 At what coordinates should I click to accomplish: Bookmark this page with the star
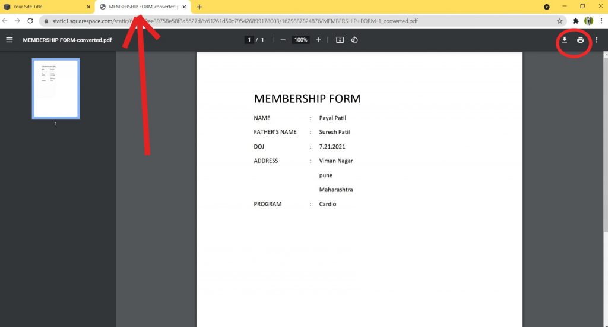click(x=559, y=21)
